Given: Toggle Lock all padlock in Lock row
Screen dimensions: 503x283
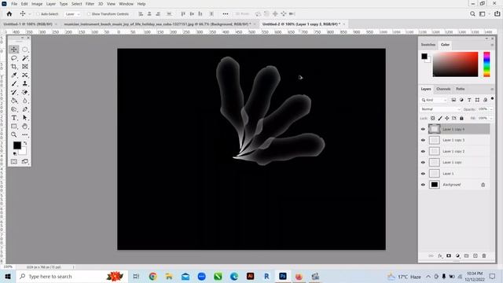Looking at the screenshot, I should [461, 119].
